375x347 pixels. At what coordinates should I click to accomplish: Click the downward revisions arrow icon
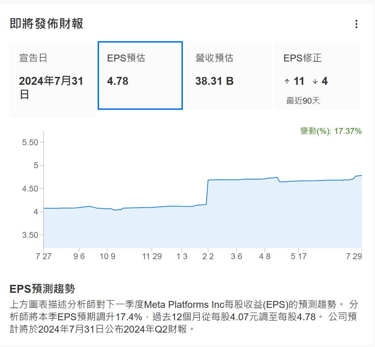pyautogui.click(x=315, y=81)
